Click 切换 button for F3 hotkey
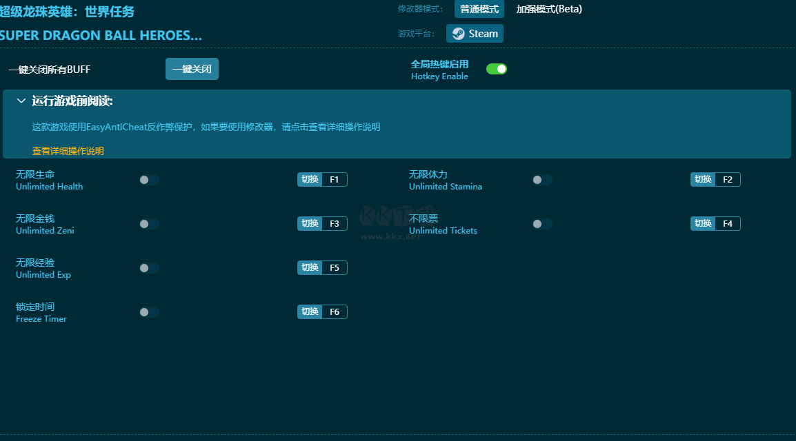This screenshot has width=796, height=441. coord(310,223)
